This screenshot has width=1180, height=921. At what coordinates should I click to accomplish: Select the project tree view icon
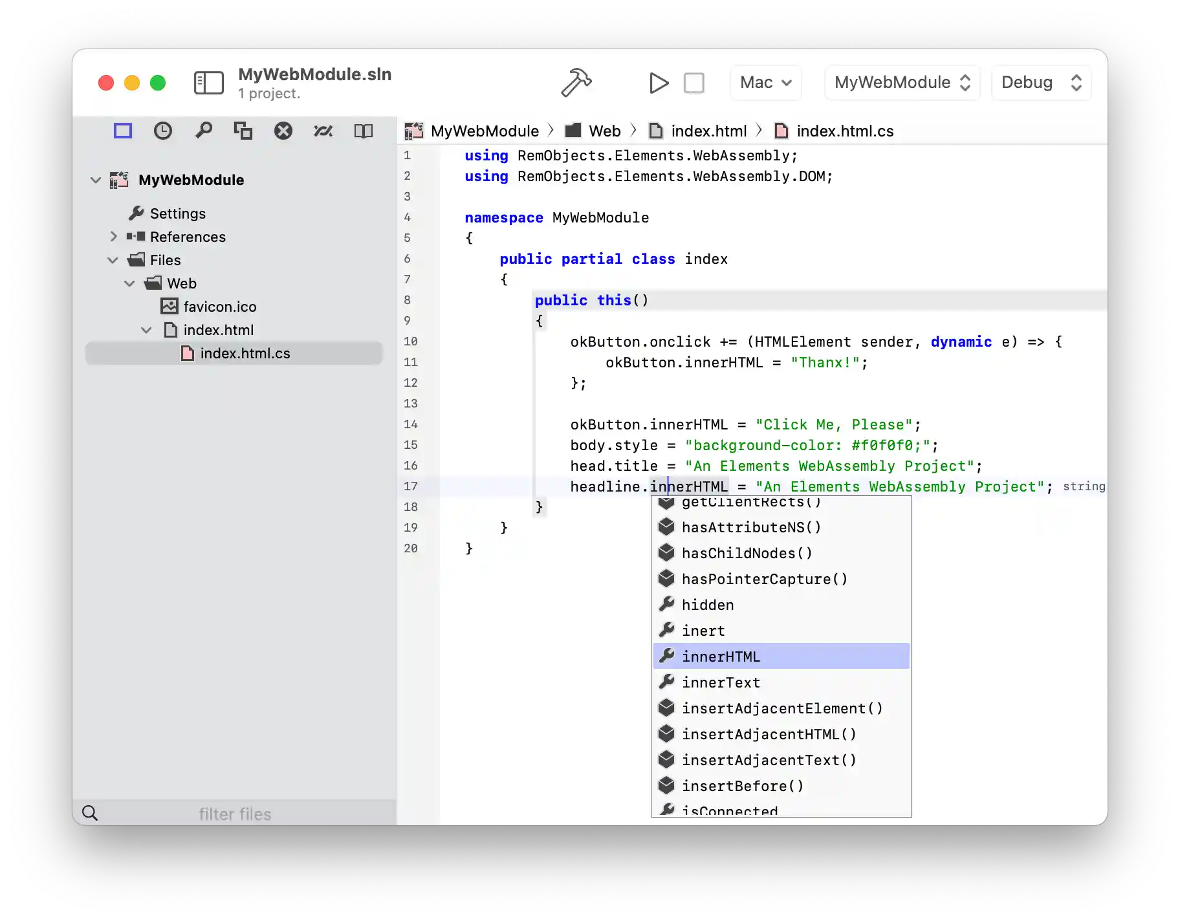[x=123, y=131]
